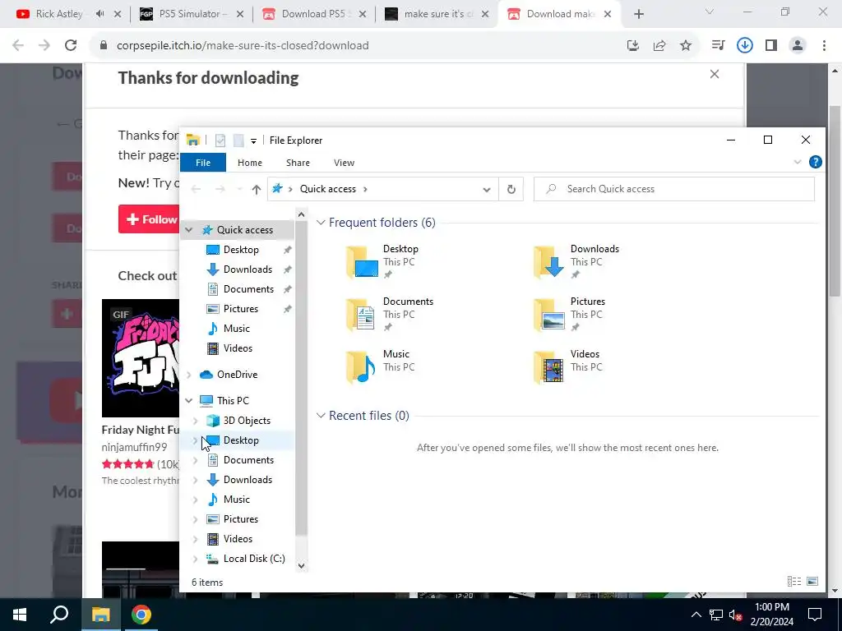This screenshot has width=842, height=631.
Task: Open Chrome profile avatar
Action: point(798,46)
